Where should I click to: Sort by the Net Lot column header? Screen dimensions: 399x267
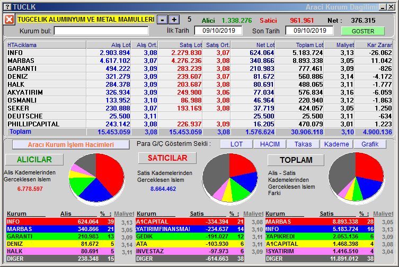click(253, 45)
